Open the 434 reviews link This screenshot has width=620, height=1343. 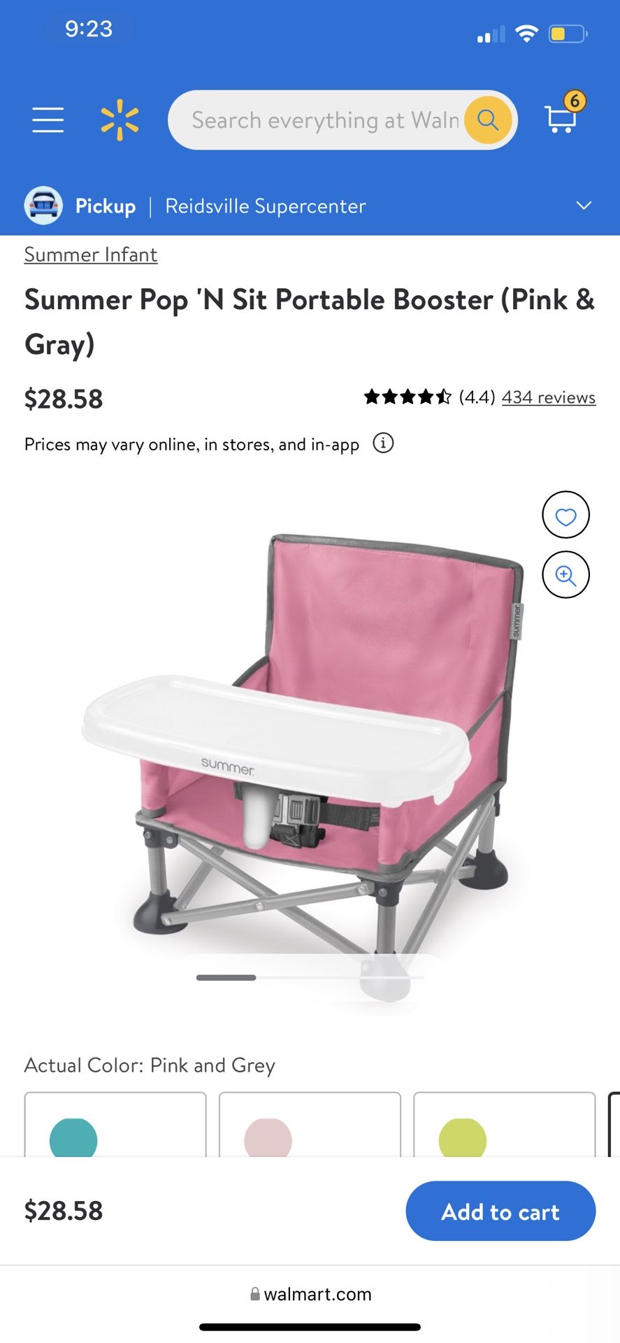pyautogui.click(x=549, y=397)
